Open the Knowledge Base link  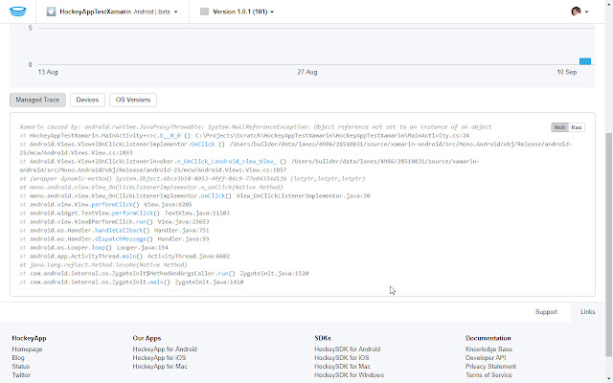pyautogui.click(x=488, y=349)
